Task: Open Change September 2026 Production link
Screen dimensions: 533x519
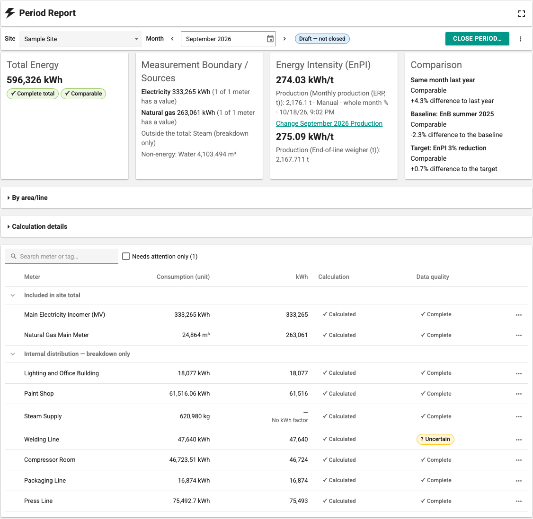Action: [329, 123]
